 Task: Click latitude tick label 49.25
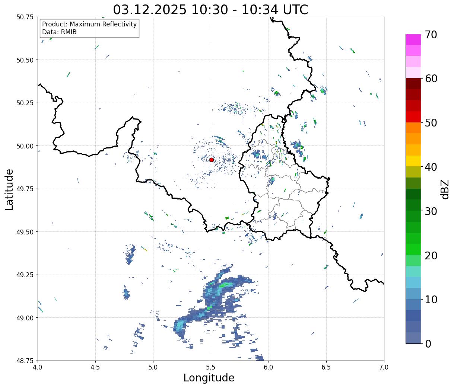tap(26, 275)
